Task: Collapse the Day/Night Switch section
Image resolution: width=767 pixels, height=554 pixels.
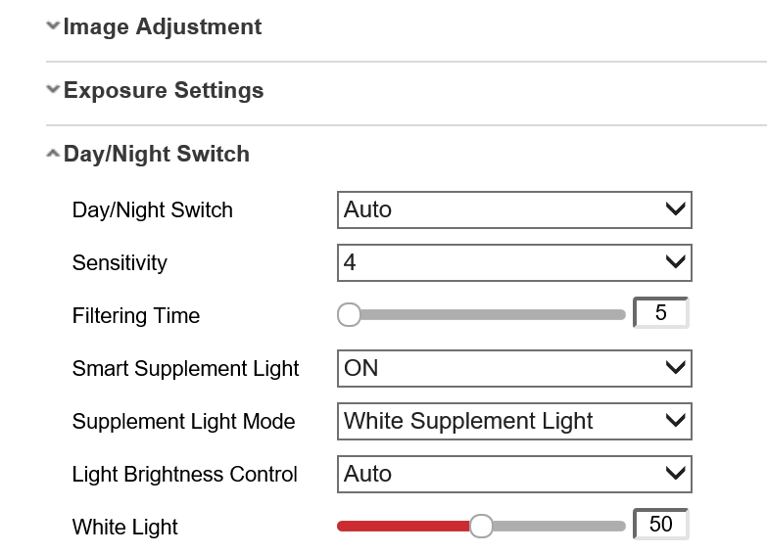Action: [x=156, y=155]
